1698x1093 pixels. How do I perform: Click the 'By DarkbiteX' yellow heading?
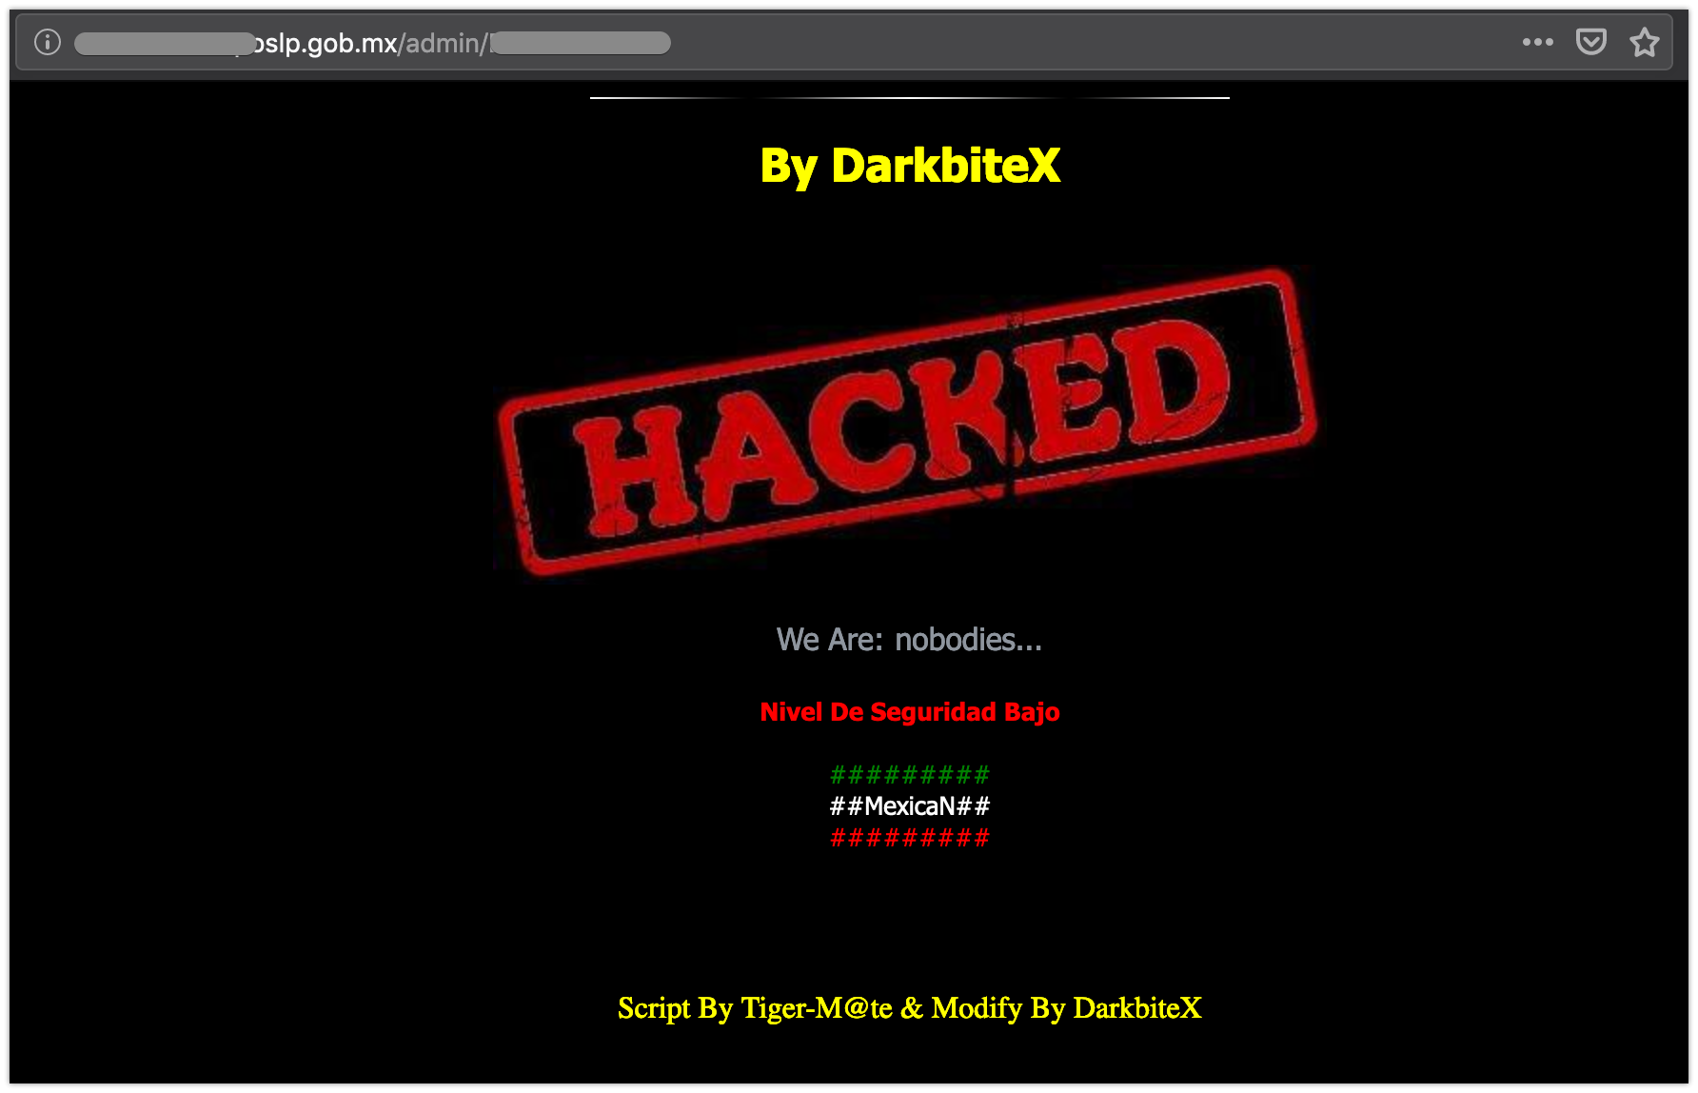(x=910, y=166)
